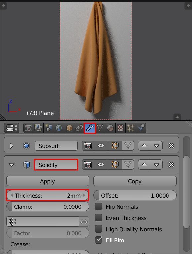This screenshot has width=192, height=254.
Task: Click the Thickness 2mm value
Action: (74, 196)
